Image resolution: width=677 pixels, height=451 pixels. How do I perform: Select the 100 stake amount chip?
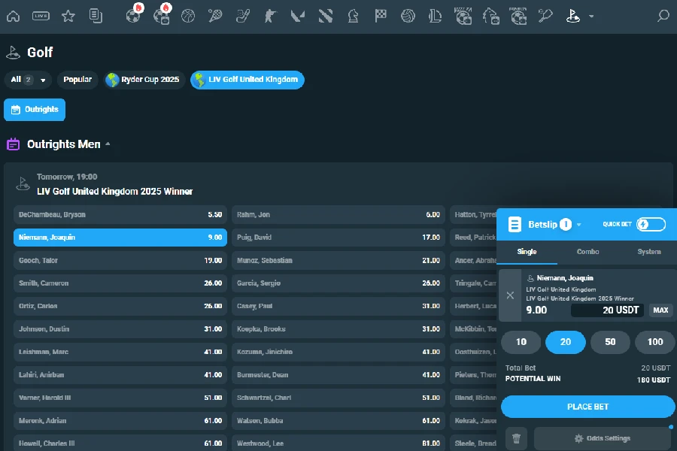tap(654, 342)
